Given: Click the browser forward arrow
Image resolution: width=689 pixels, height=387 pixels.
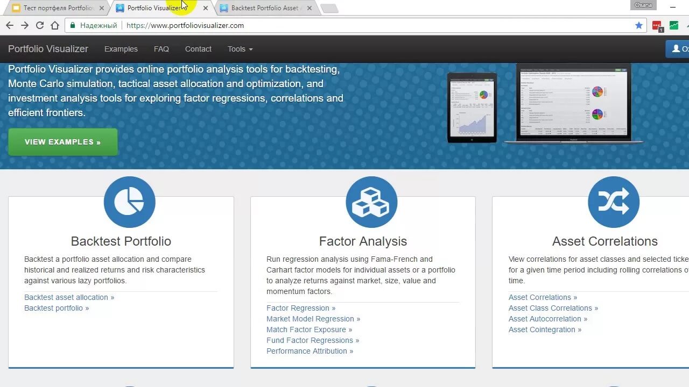Looking at the screenshot, I should [24, 25].
